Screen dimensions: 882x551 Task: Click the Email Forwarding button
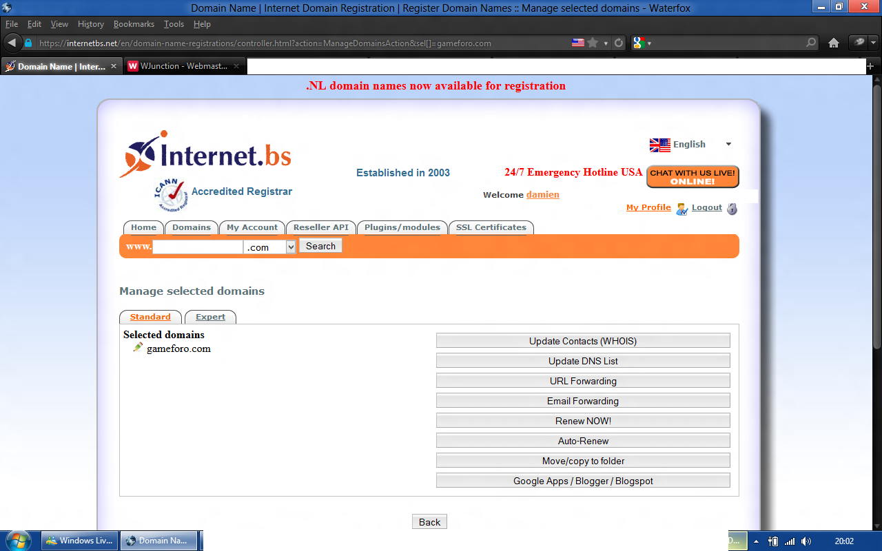click(583, 401)
